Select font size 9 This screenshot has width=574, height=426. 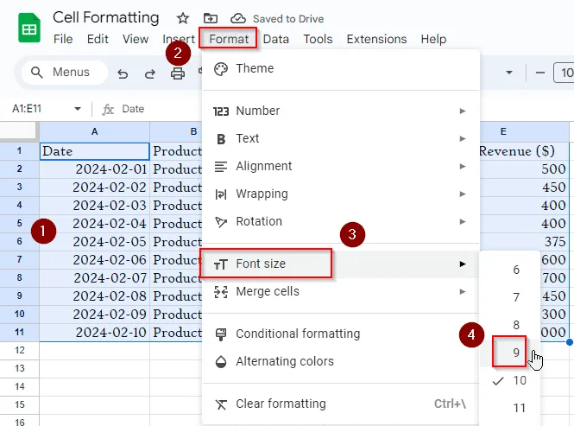[x=510, y=353]
